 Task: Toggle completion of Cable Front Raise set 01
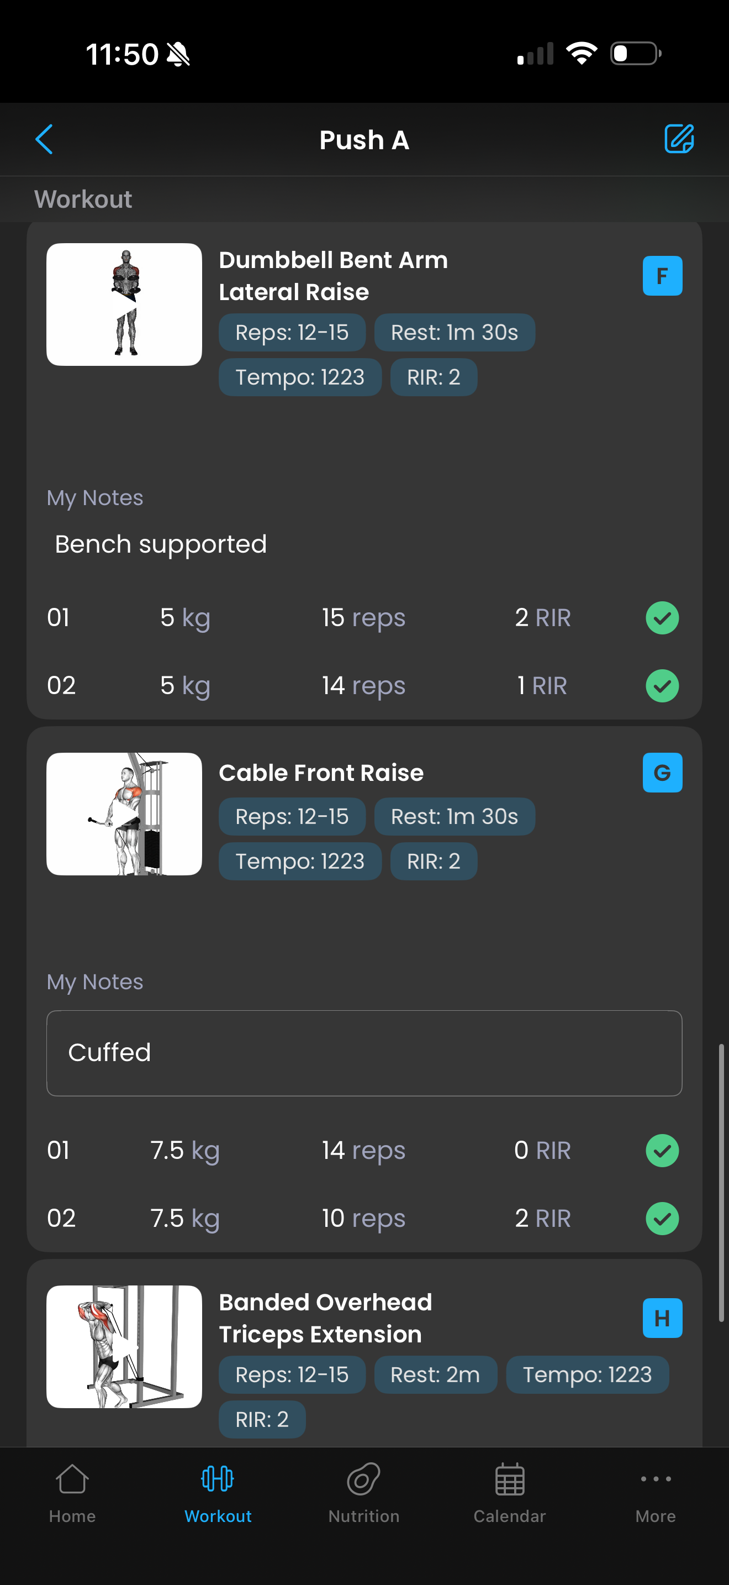point(662,1150)
